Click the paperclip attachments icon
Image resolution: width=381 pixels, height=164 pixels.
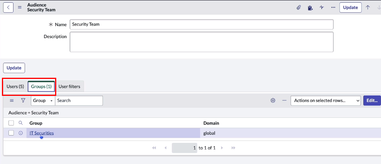[299, 7]
